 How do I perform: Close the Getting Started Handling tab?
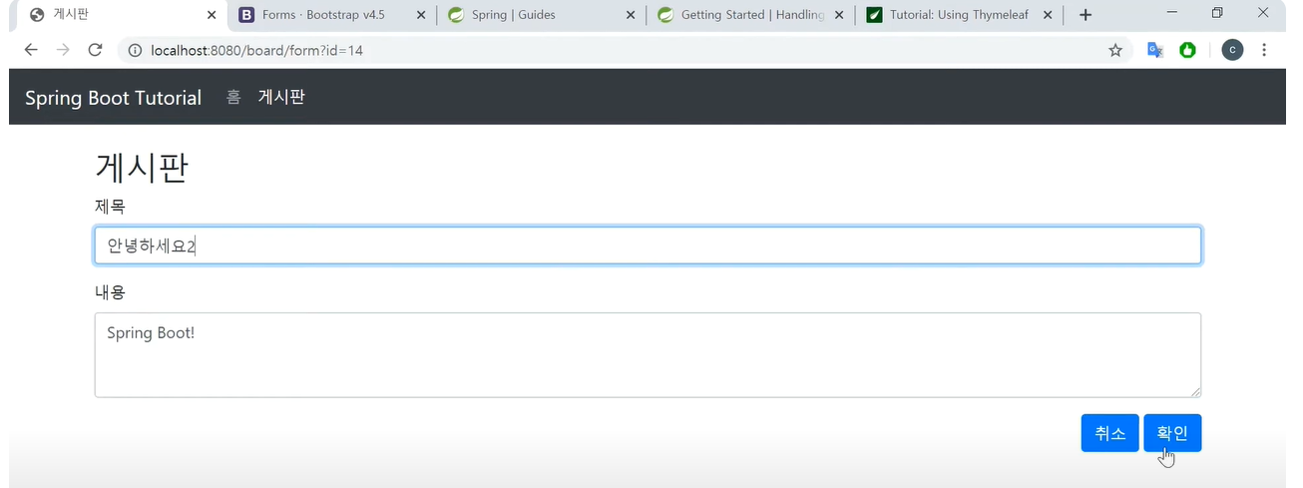[838, 15]
